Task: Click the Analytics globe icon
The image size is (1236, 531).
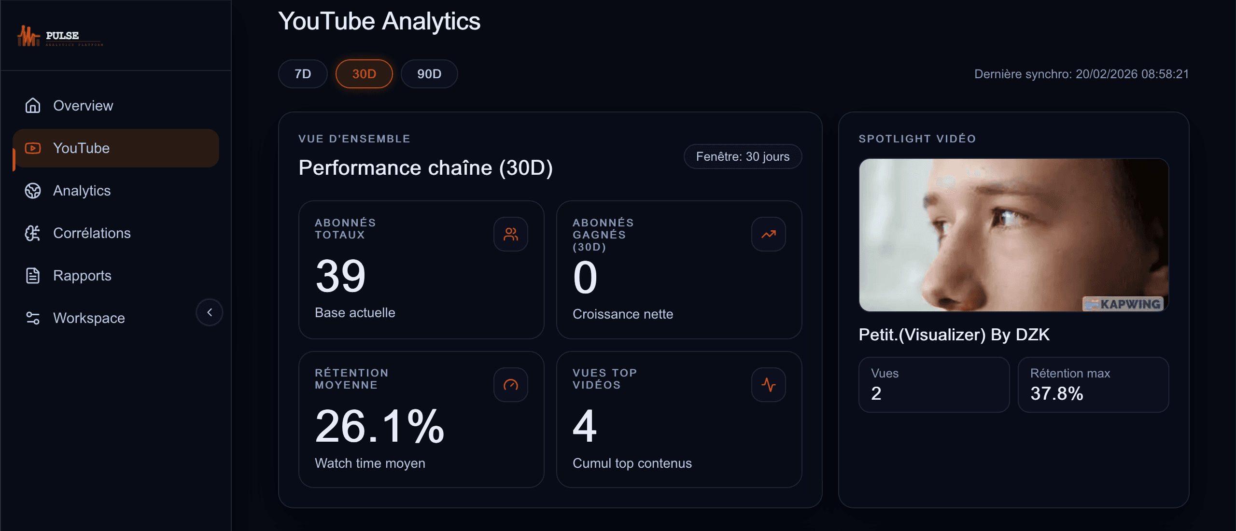Action: 33,191
